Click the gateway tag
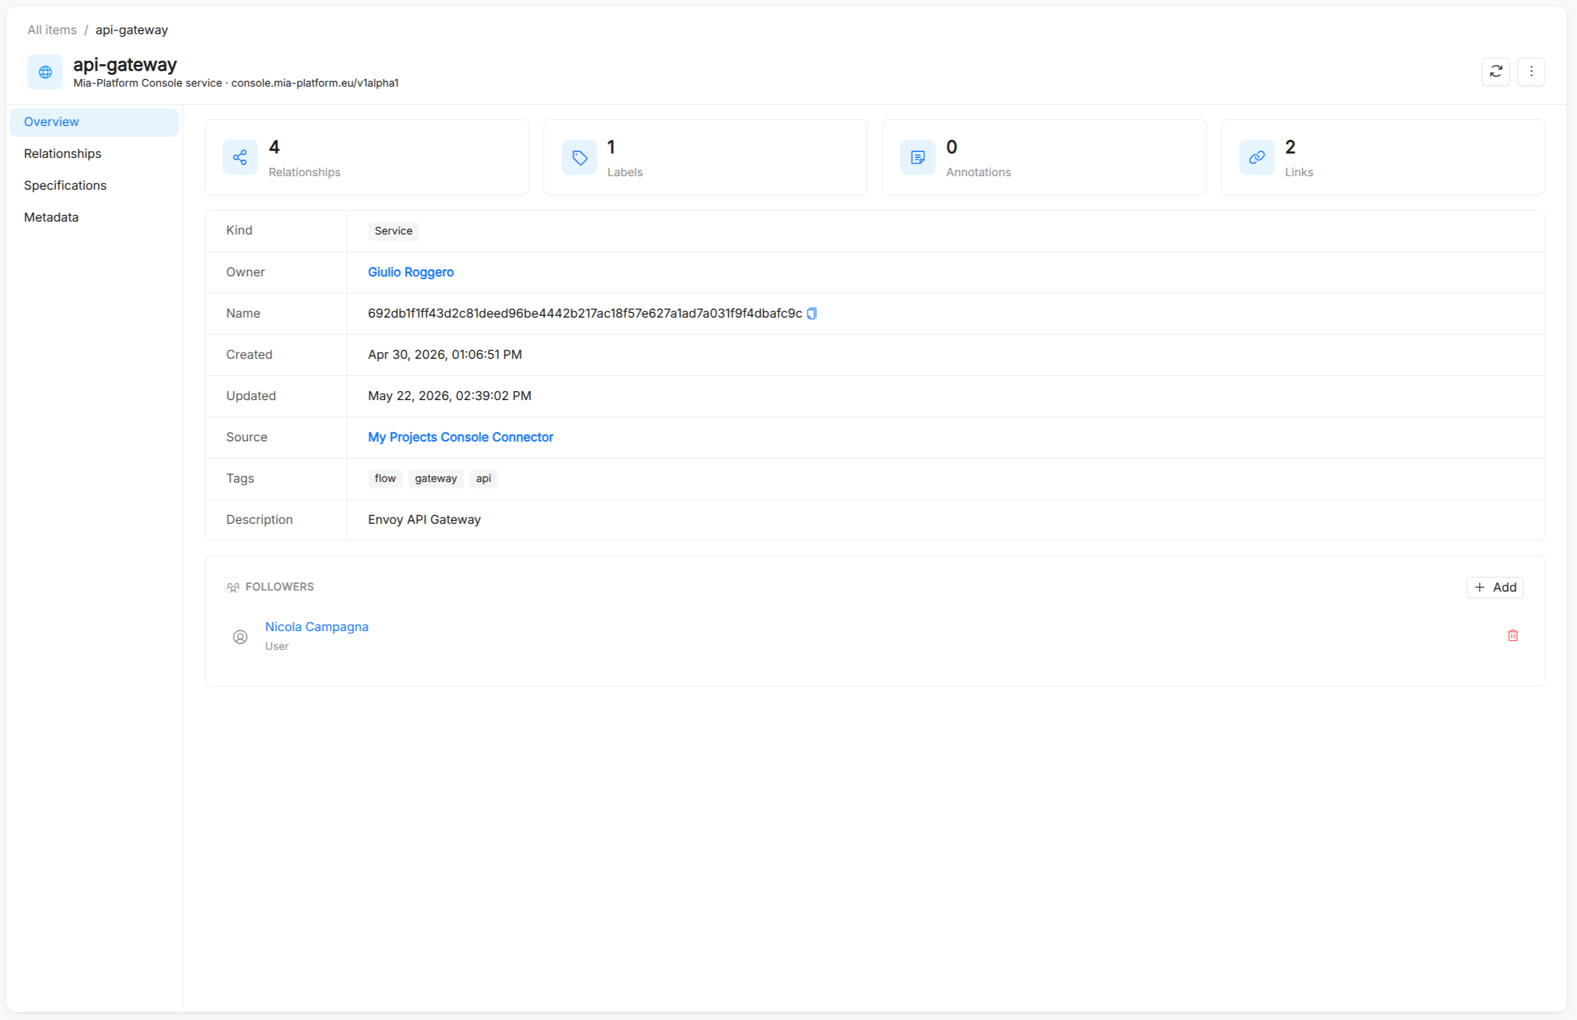The image size is (1577, 1020). click(x=435, y=478)
